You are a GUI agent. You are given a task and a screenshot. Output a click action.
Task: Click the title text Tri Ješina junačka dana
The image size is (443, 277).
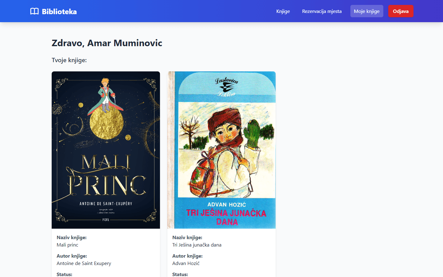197,245
